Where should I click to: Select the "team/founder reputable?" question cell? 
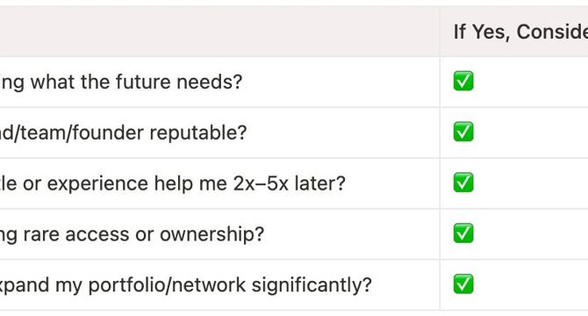tap(219, 133)
